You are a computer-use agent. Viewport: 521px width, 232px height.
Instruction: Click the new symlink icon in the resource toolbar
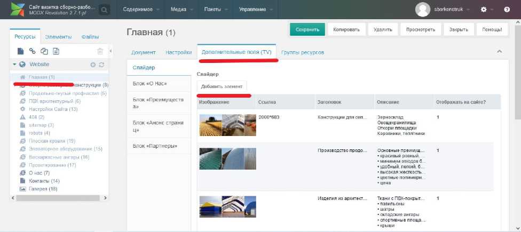44,51
